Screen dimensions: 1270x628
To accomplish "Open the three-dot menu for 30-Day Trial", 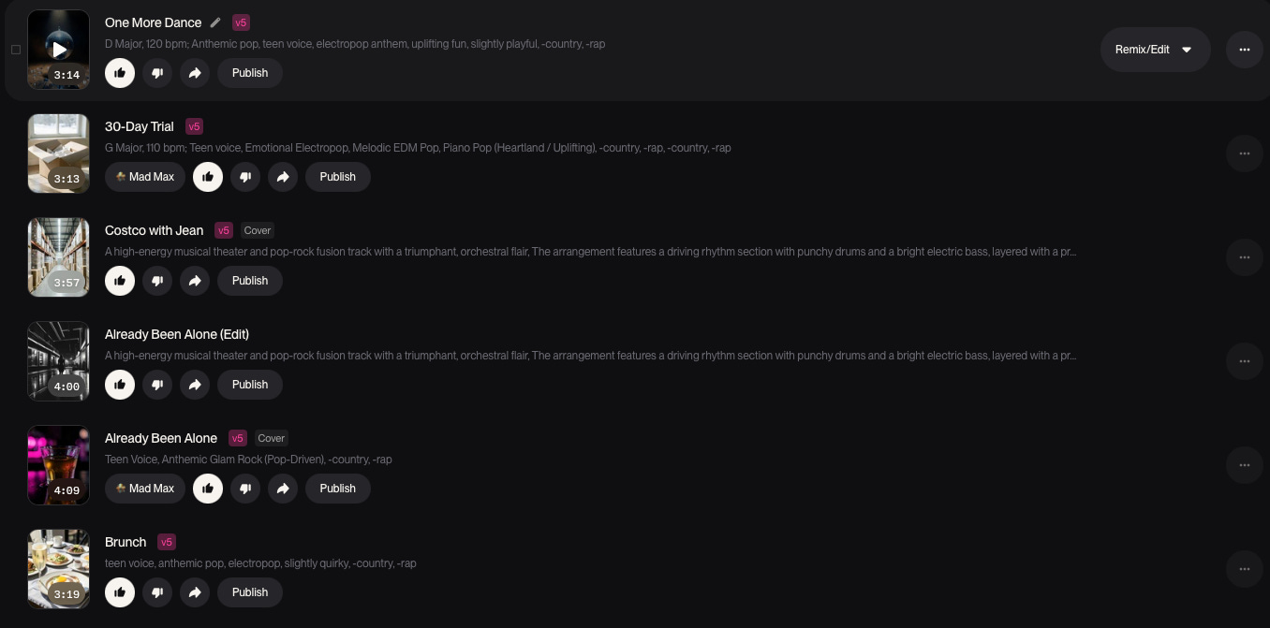I will [x=1245, y=153].
